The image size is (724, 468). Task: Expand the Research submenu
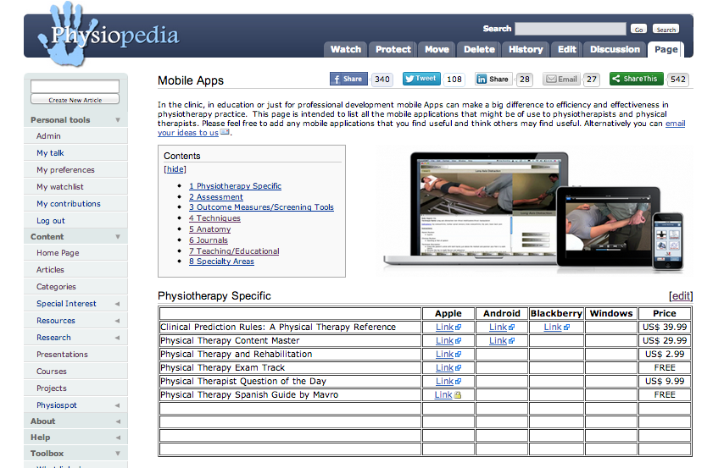click(117, 338)
